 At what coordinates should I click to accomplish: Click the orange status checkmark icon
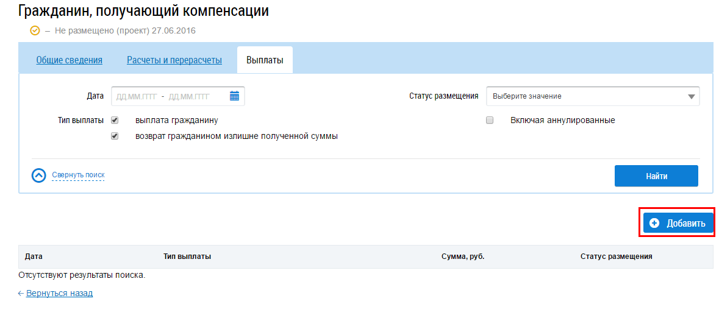35,30
